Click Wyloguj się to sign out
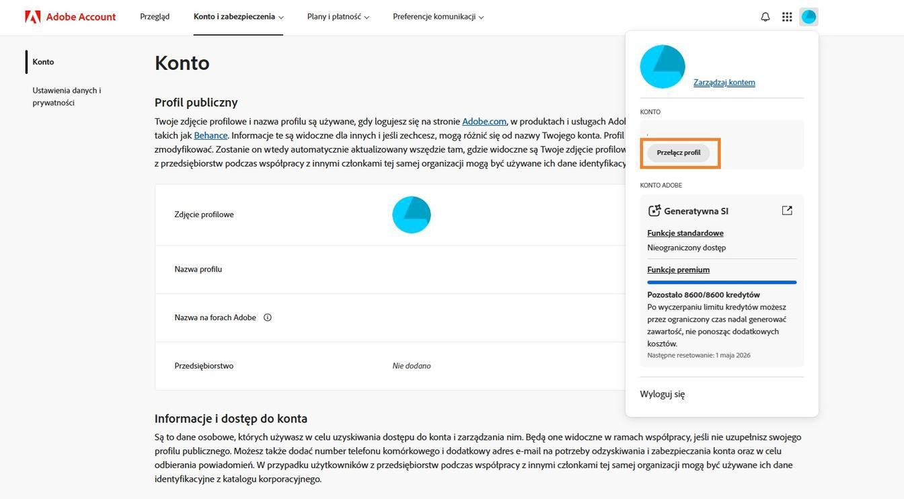 point(663,394)
